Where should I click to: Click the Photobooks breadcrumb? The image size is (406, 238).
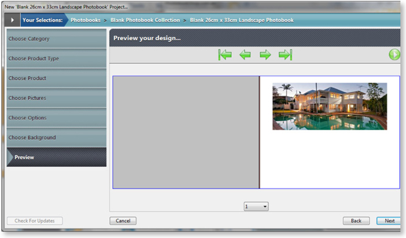[86, 20]
